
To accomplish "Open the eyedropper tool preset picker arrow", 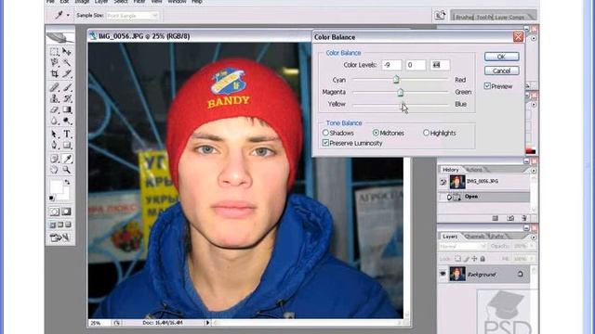I will pyautogui.click(x=68, y=16).
